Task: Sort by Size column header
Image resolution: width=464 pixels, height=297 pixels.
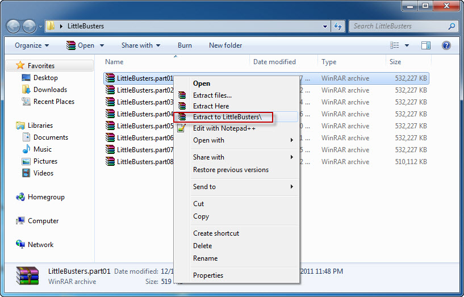Action: (x=395, y=62)
